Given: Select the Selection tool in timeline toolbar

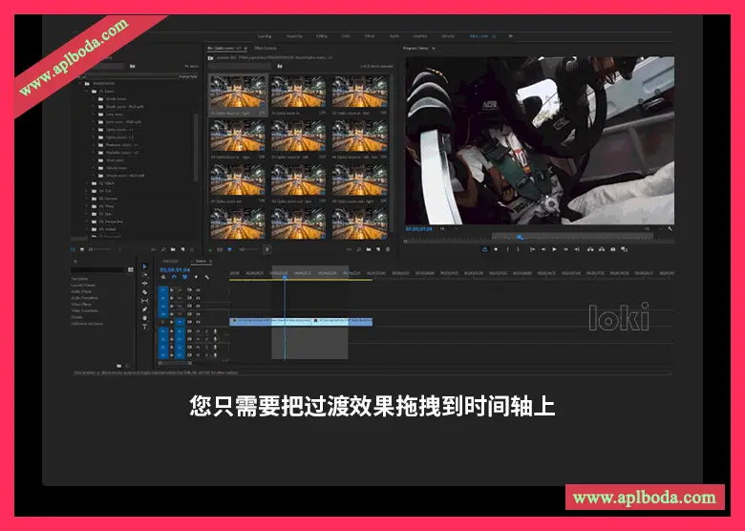Looking at the screenshot, I should [145, 266].
